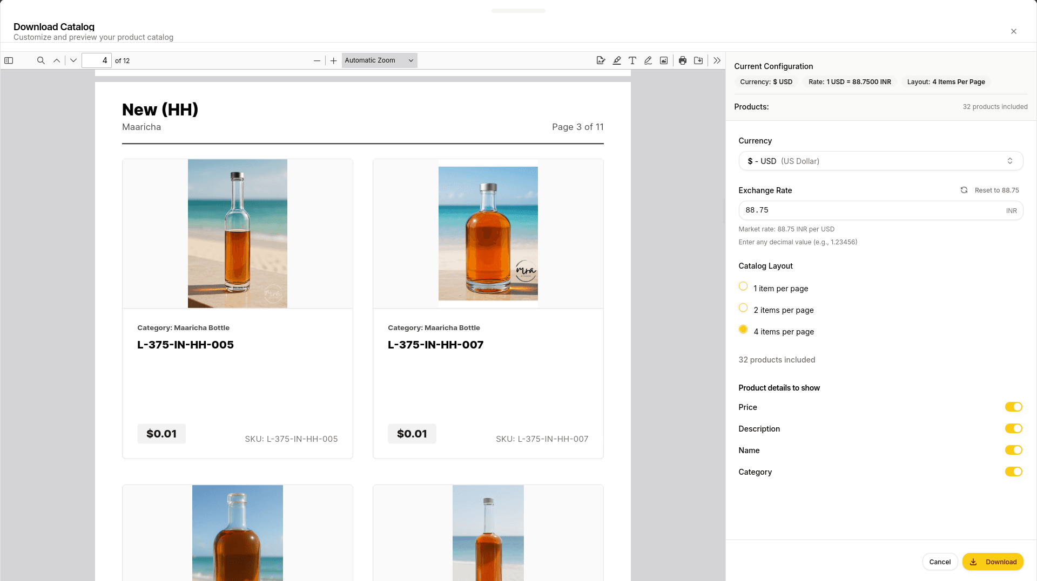This screenshot has width=1037, height=581.
Task: Select the text annotation tool
Action: click(632, 60)
